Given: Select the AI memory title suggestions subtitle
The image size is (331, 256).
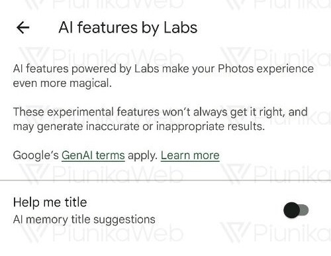Looking at the screenshot, I should click(84, 220).
